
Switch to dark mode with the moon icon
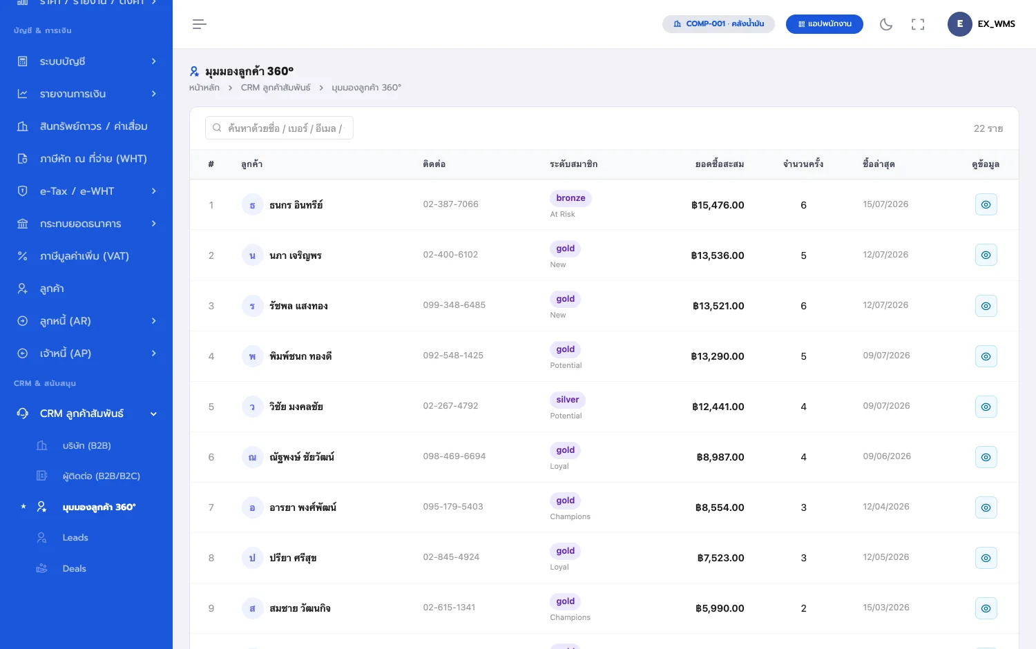pyautogui.click(x=886, y=24)
